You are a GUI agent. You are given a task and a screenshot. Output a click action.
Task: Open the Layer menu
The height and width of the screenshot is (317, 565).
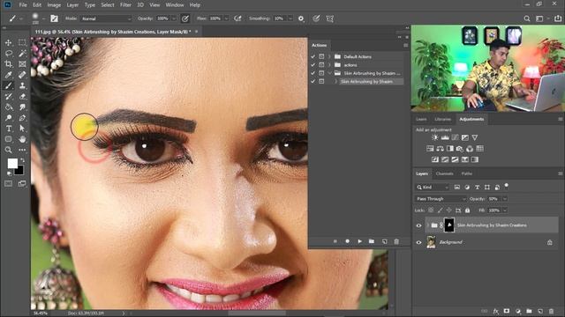point(72,5)
